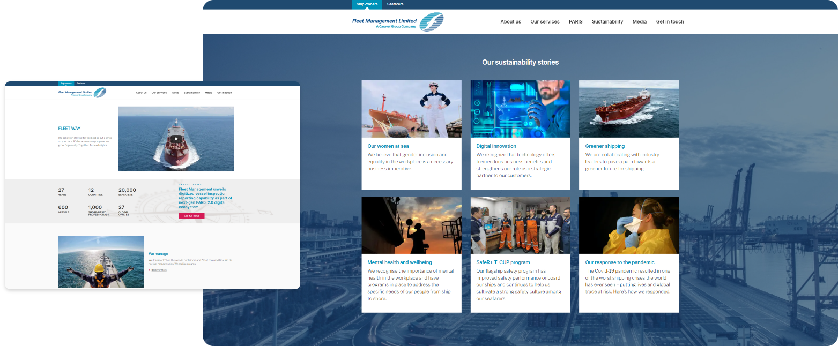This screenshot has width=838, height=346.
Task: Open the Media menu item
Action: [640, 21]
